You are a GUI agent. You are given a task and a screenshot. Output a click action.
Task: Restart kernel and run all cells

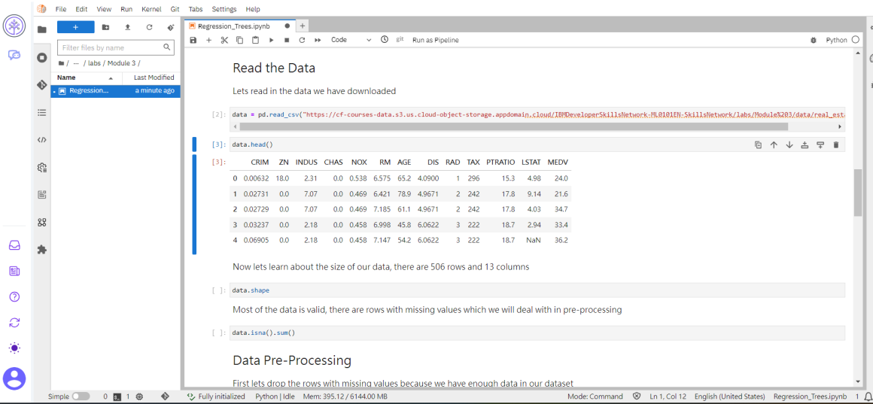tap(318, 40)
